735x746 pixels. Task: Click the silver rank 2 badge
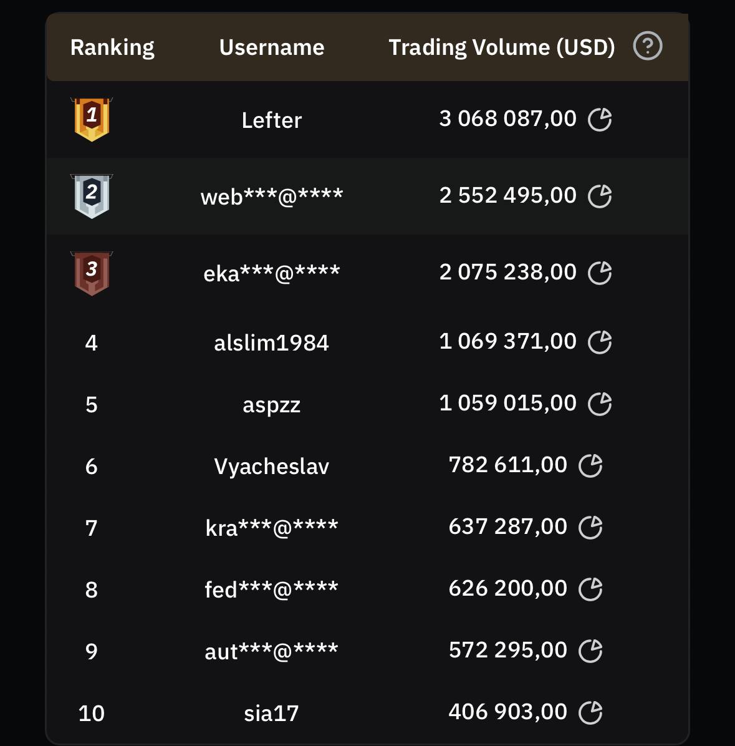click(x=92, y=196)
